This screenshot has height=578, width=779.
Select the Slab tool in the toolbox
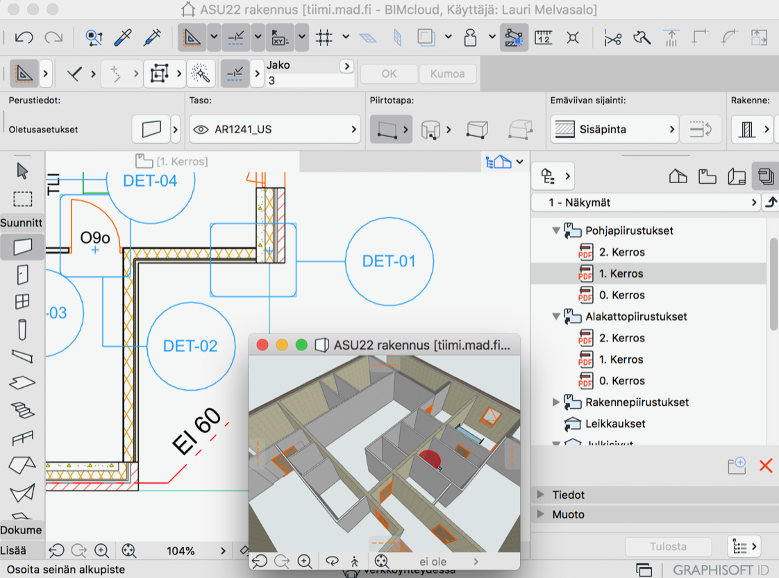coord(22,382)
